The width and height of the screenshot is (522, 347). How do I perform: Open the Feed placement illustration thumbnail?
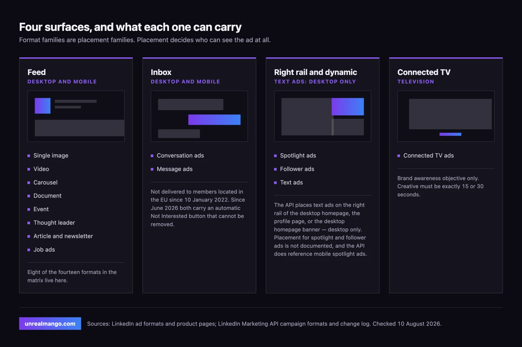pyautogui.click(x=76, y=116)
